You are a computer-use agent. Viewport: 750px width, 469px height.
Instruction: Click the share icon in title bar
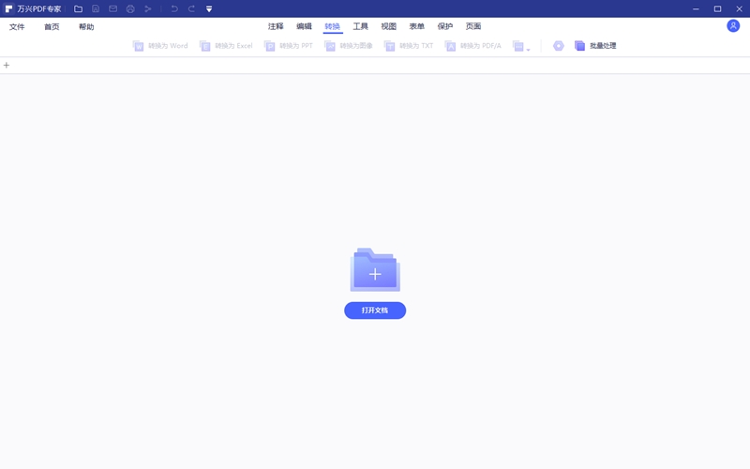click(x=147, y=9)
